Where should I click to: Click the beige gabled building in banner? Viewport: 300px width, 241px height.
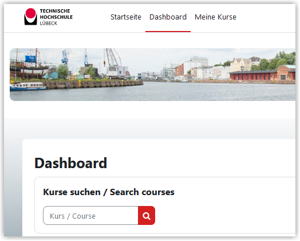click(240, 65)
